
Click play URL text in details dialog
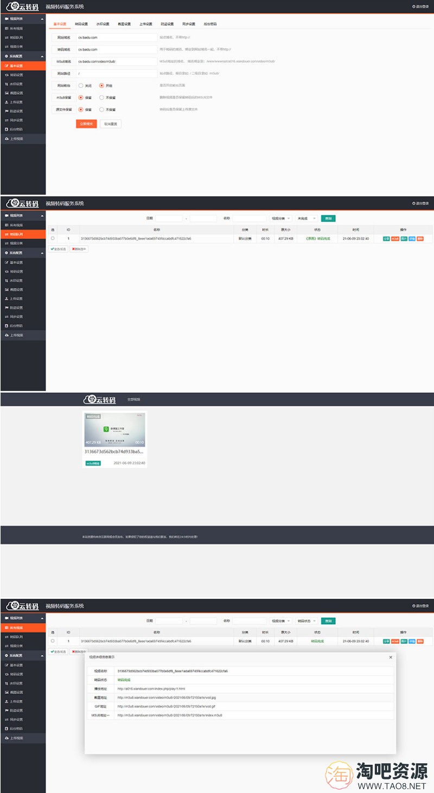(x=151, y=689)
